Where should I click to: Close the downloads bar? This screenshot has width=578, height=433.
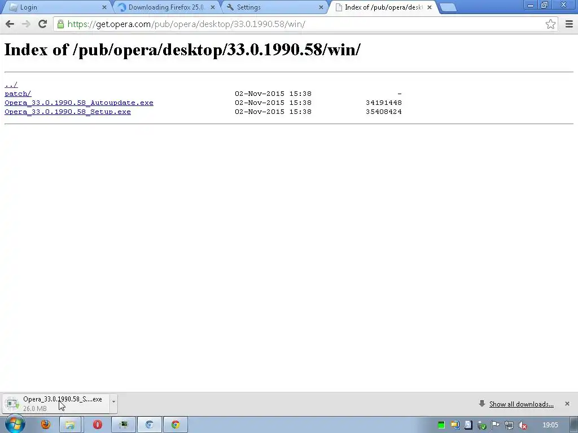tap(567, 404)
